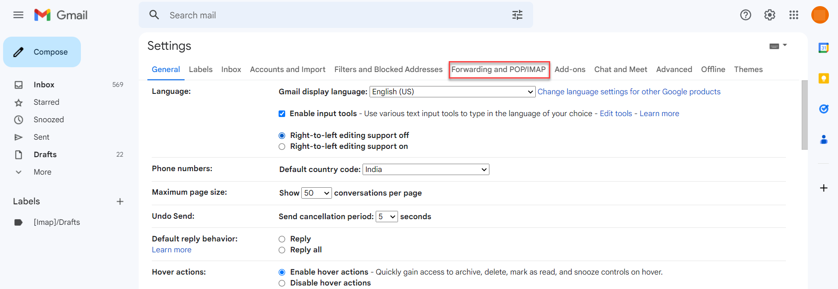
Task: Select Disable hover actions radio
Action: [x=282, y=283]
